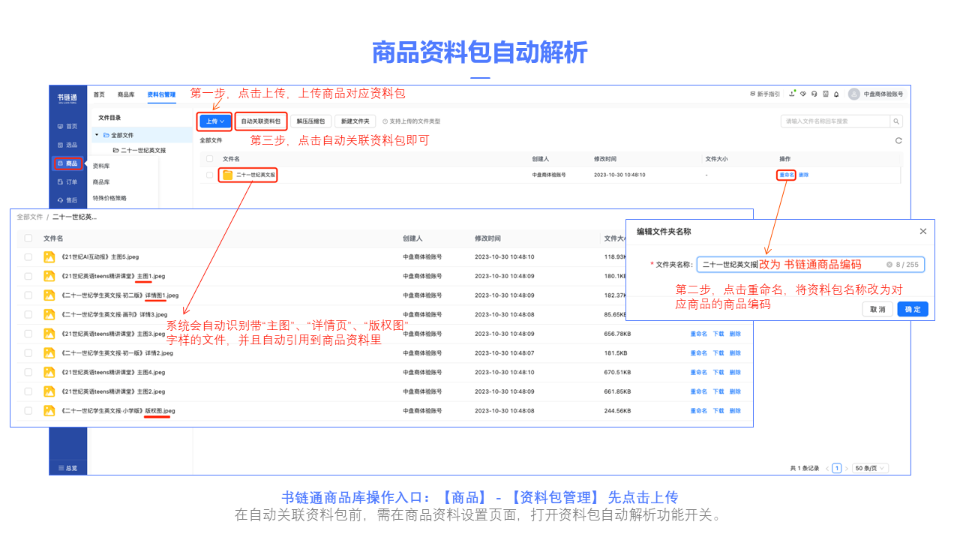The height and width of the screenshot is (540, 960).
Task: Click 删除 for the 主图4.jpeg row
Action: point(735,372)
